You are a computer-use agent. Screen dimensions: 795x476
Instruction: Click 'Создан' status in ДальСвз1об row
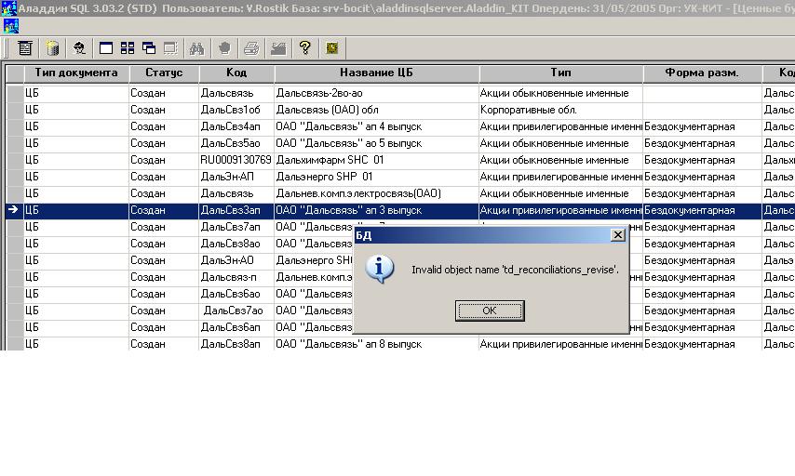click(164, 110)
